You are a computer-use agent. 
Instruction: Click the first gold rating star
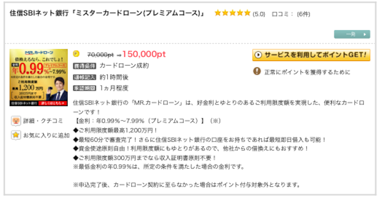tap(218, 13)
